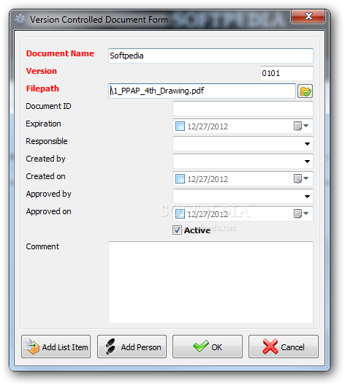Screen dimensions: 345x386
Task: Confirm the form with OK
Action: (208, 347)
